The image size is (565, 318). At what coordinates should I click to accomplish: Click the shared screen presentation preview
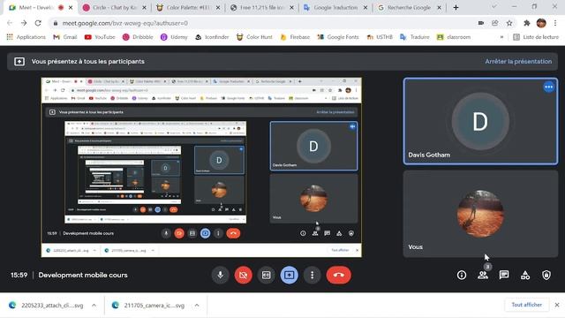201,167
